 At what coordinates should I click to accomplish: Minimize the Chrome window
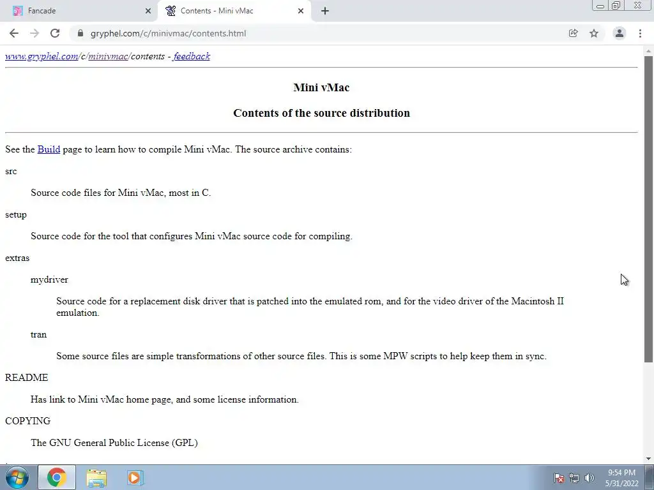click(600, 6)
